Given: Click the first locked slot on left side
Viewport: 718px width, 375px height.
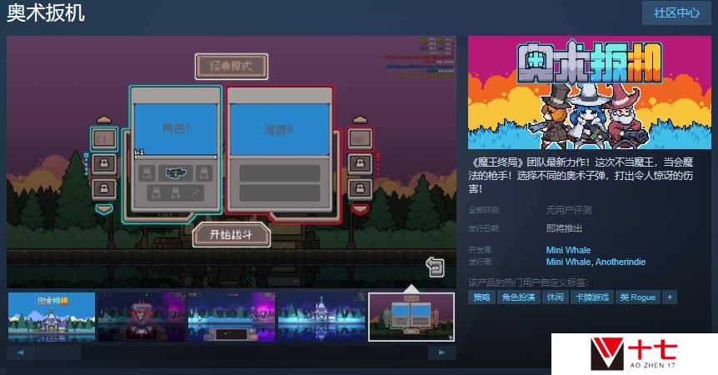Looking at the screenshot, I should [x=104, y=163].
